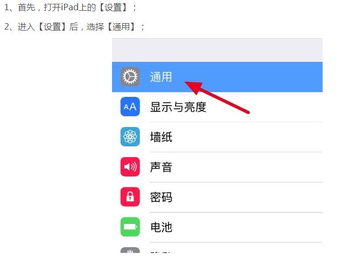The width and height of the screenshot is (349, 268).
Task: Click the word iPad in step 1
Action: 70,8
